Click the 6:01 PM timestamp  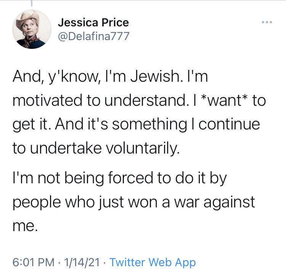click(34, 262)
